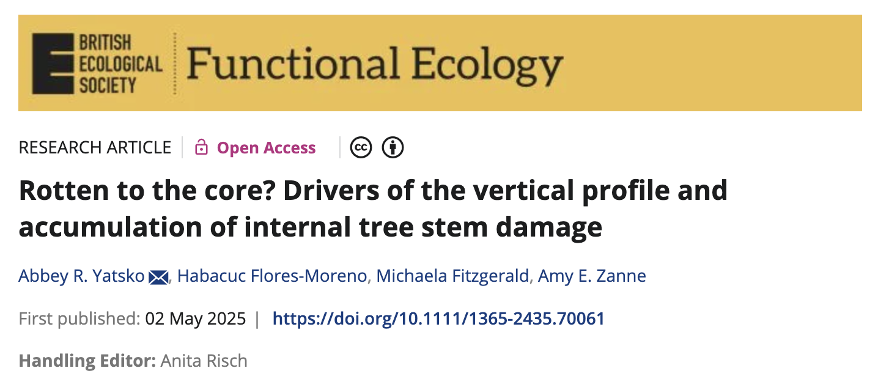Click the envelope email icon after Yatsko
Screen dimensions: 878x390
(x=158, y=278)
